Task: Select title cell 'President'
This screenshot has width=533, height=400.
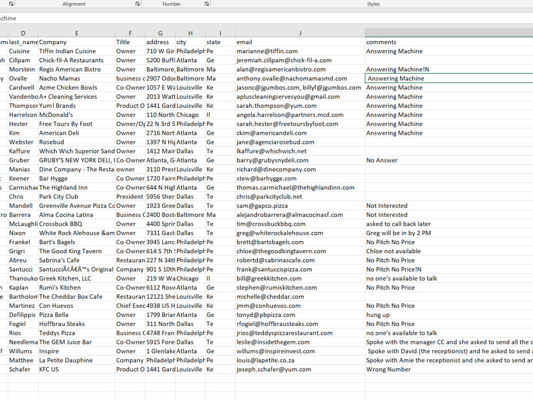Action: click(x=130, y=197)
